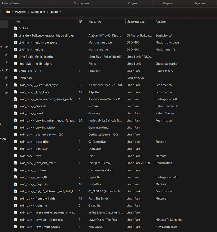This screenshot has width=217, height=232.
Task: Open MSSEMC folder in breadcrumb
Action: [x=20, y=12]
